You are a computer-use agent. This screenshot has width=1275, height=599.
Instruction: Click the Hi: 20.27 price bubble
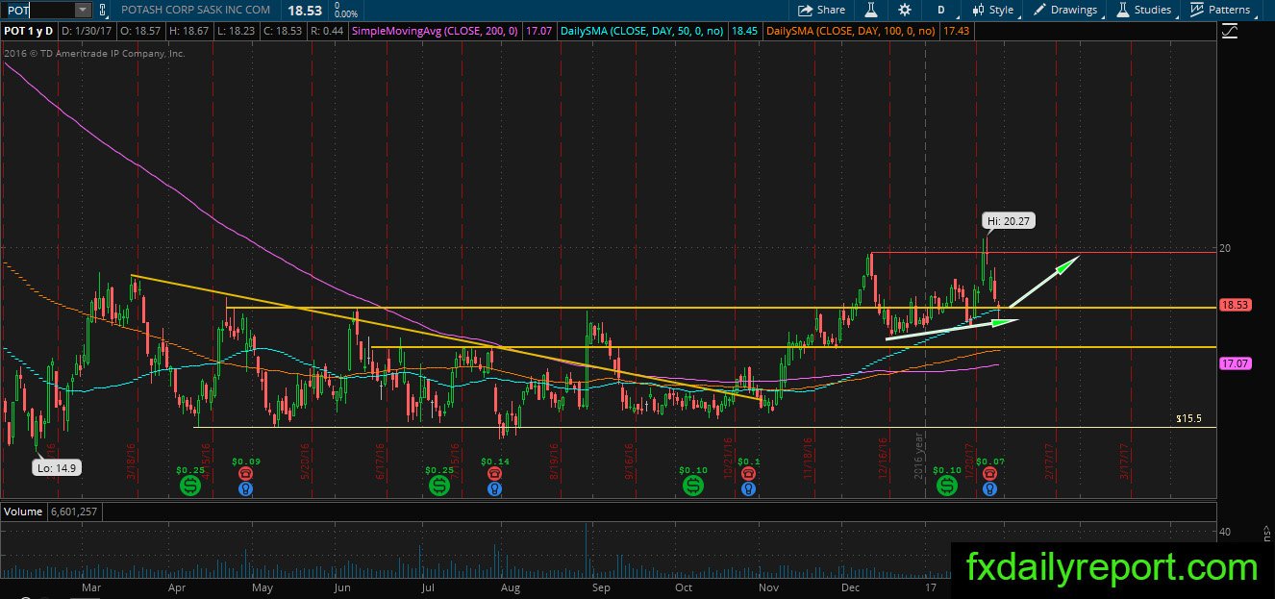click(1008, 221)
